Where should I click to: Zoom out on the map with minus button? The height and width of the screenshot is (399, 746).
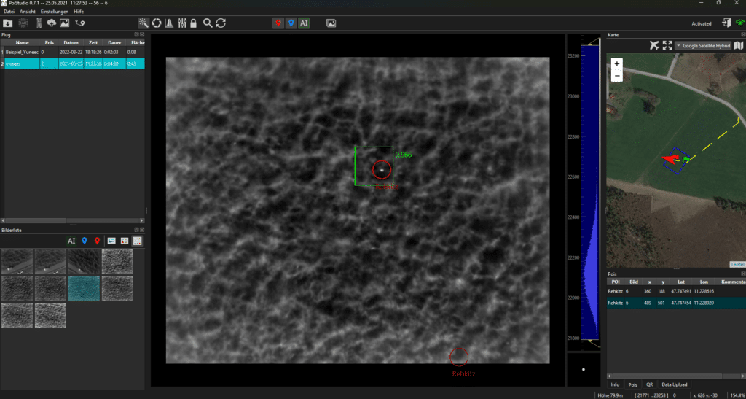pos(617,76)
